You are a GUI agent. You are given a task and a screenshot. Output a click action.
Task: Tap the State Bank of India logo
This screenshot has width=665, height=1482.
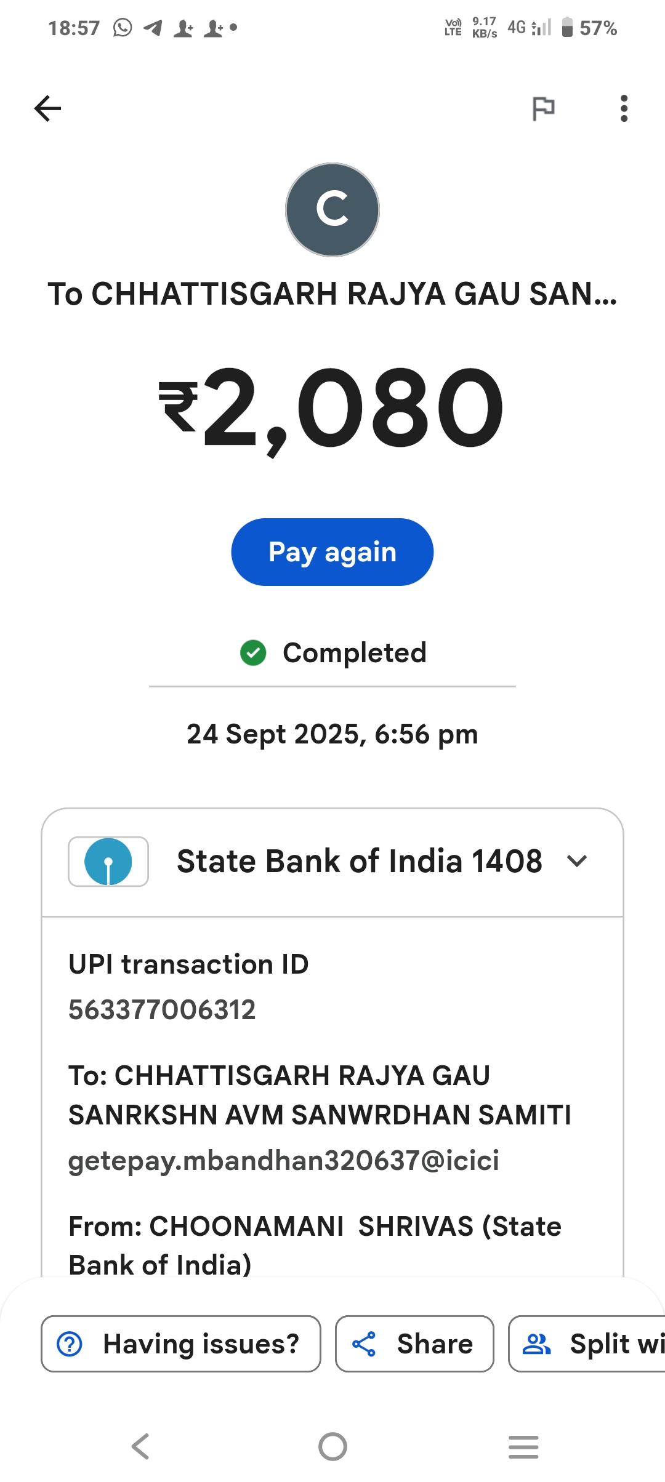point(108,862)
